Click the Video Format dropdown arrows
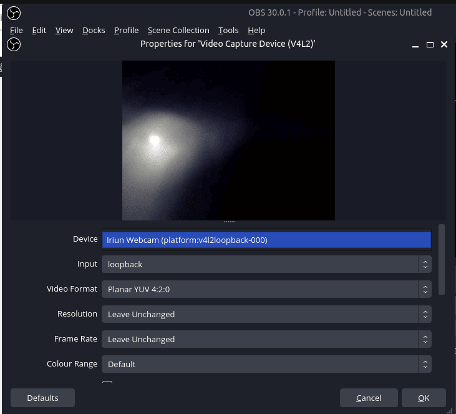456x414 pixels. pyautogui.click(x=425, y=289)
